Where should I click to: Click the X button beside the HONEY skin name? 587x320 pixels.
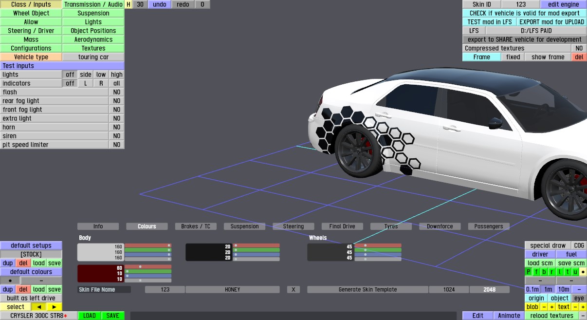[293, 289]
